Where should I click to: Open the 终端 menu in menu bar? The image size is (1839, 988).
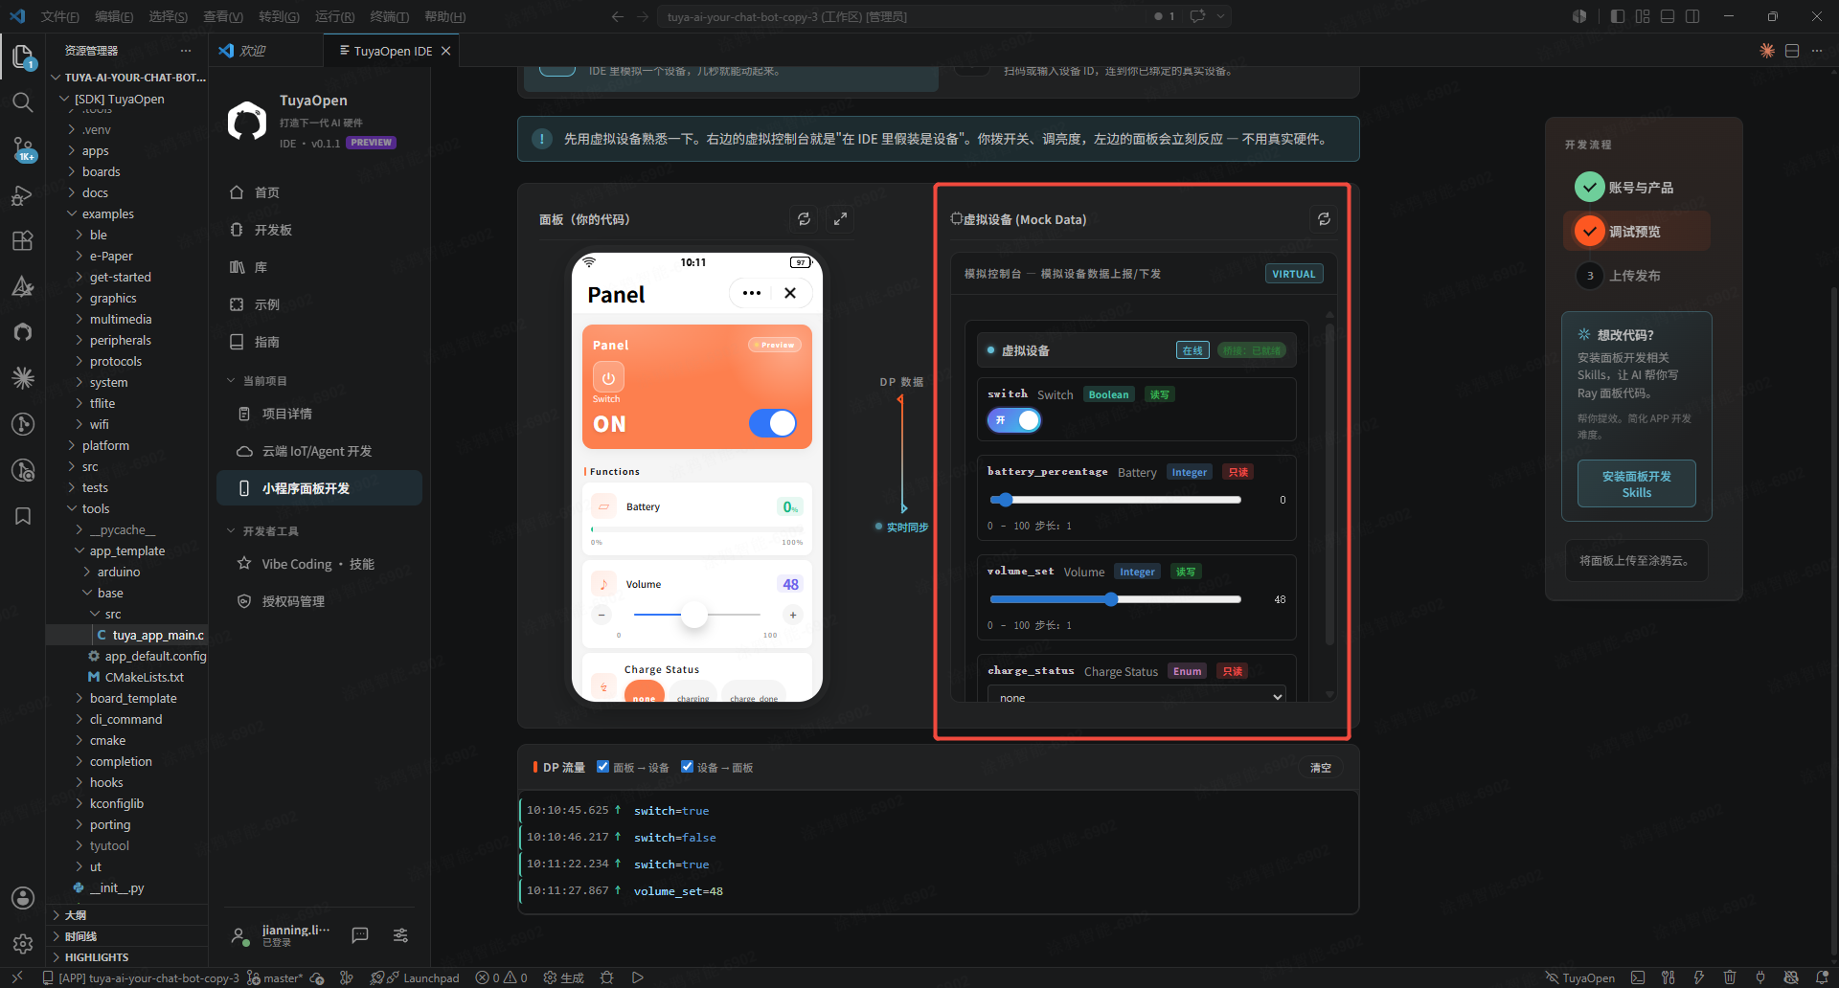tap(389, 16)
